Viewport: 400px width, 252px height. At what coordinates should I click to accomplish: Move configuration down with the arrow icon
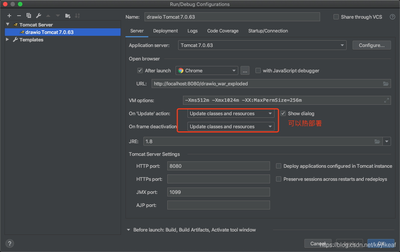point(58,16)
